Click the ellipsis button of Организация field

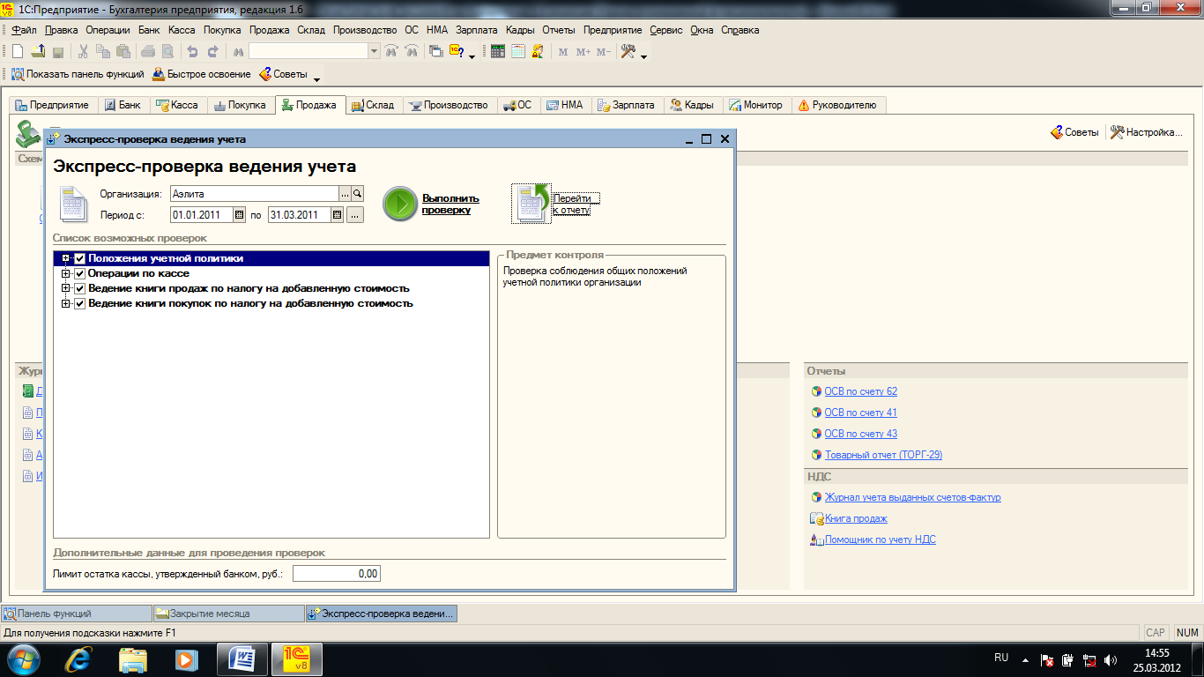346,193
